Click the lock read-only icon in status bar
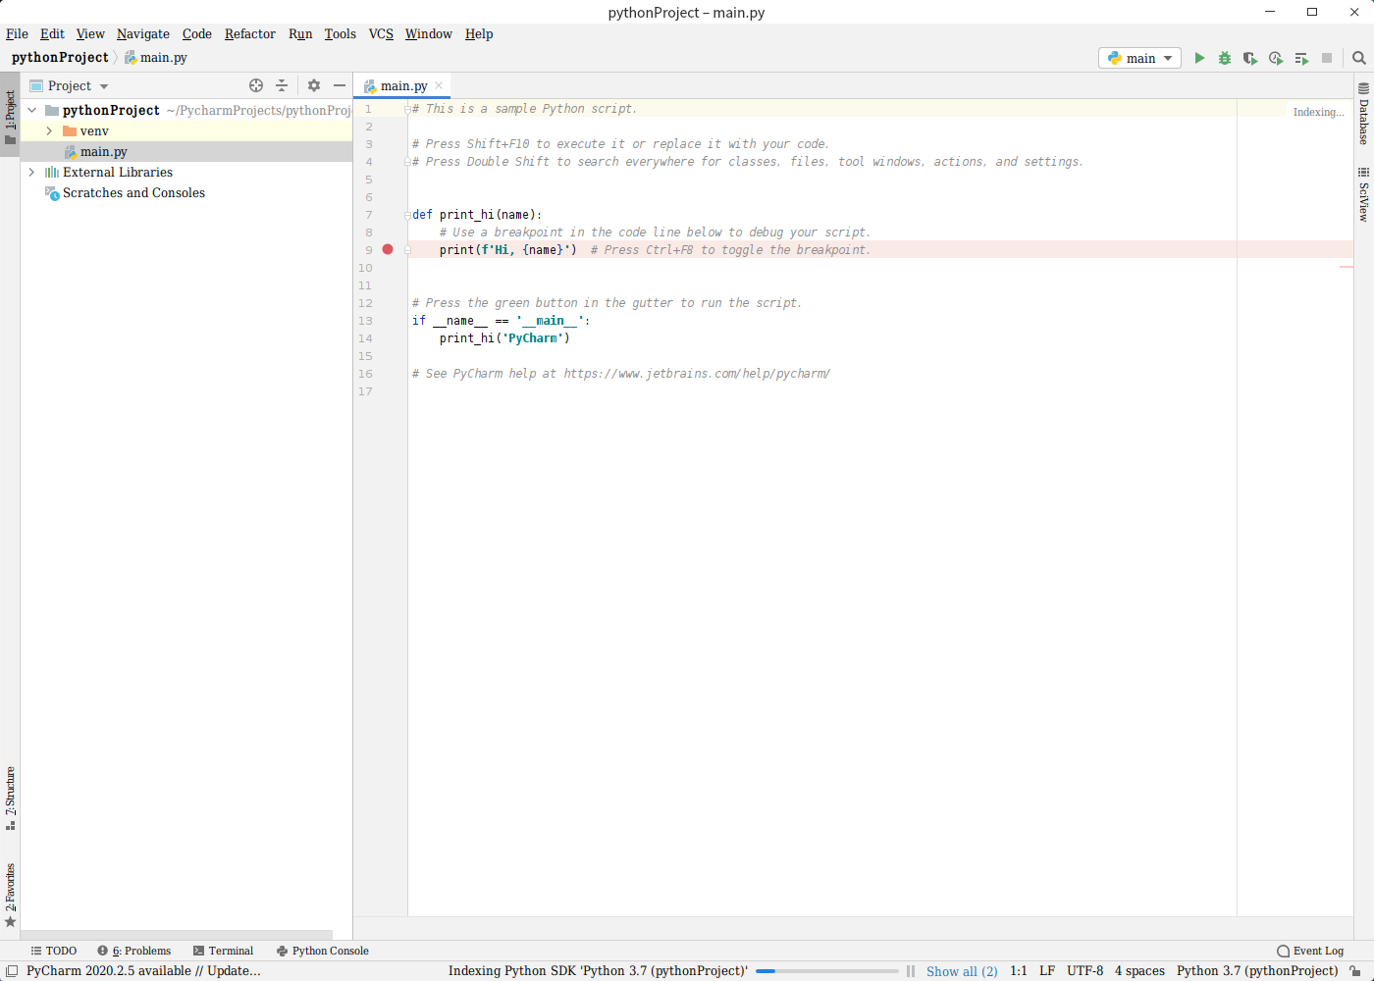The width and height of the screenshot is (1374, 981). 1355,971
